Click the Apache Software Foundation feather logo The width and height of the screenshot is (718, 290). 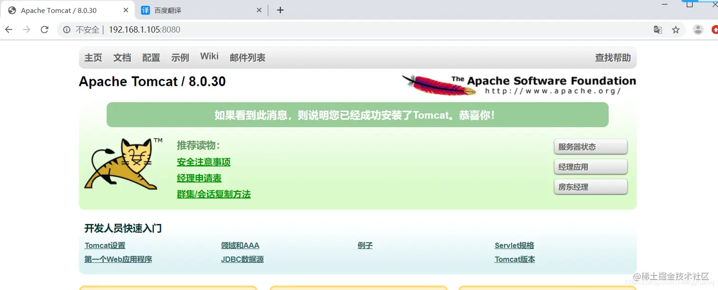(519, 84)
